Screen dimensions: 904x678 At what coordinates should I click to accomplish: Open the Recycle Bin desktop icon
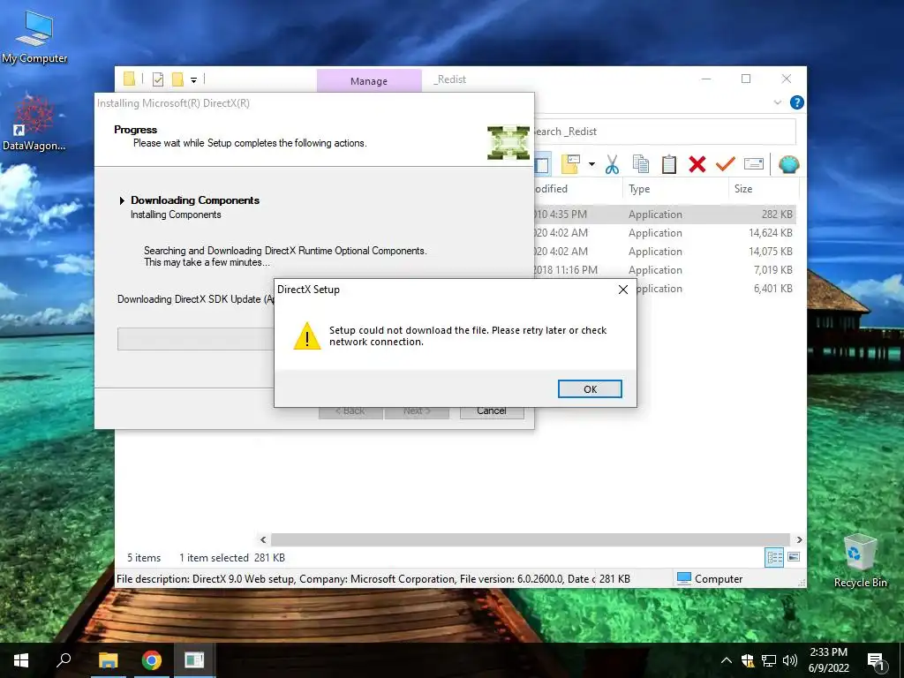[x=860, y=561]
